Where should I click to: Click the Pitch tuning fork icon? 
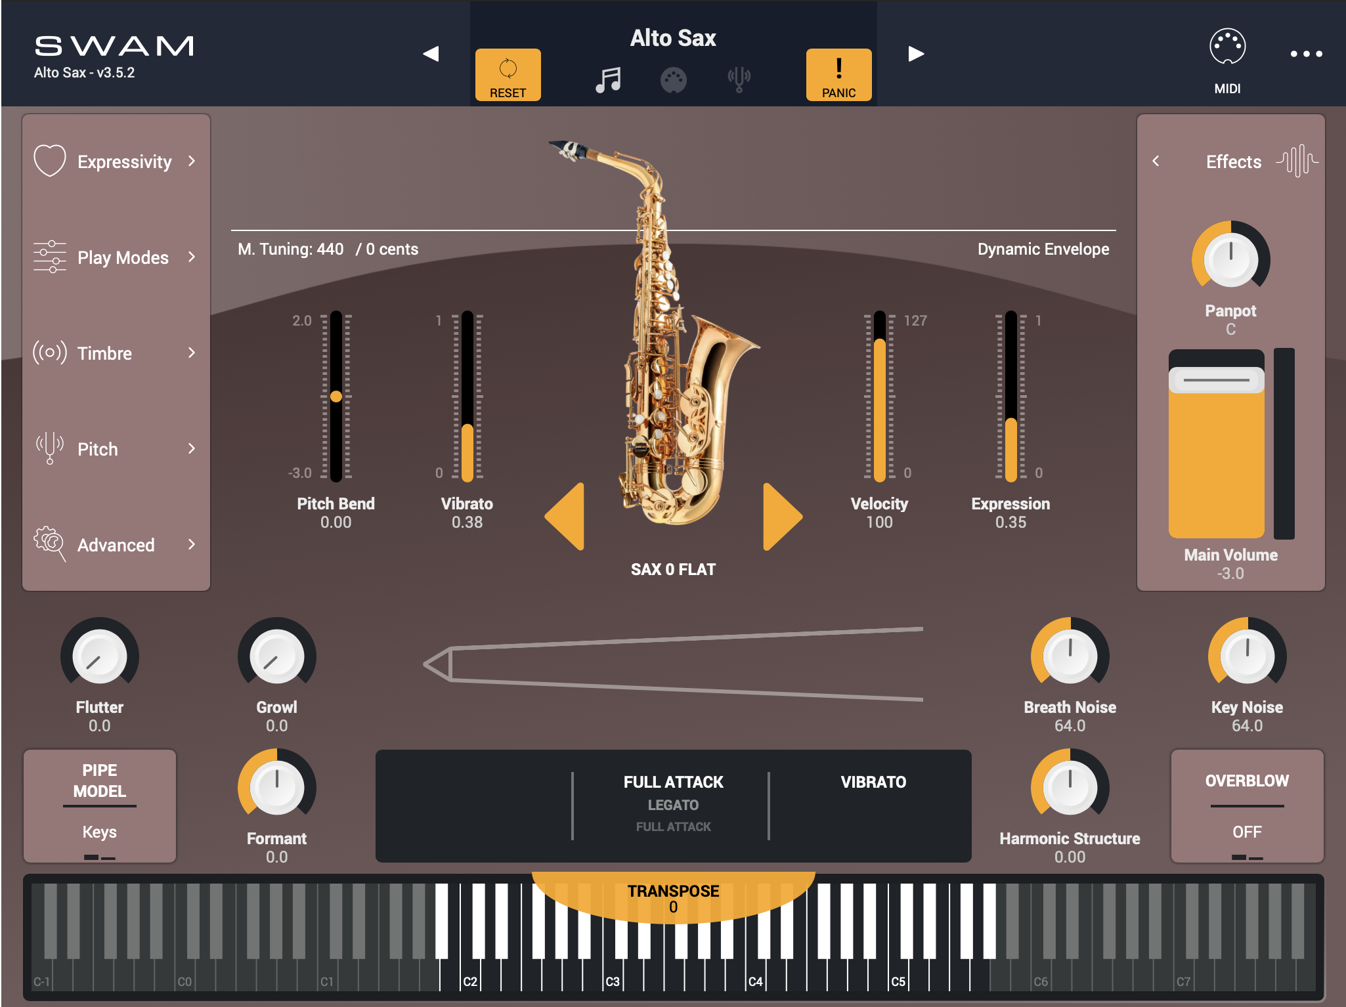(x=50, y=448)
